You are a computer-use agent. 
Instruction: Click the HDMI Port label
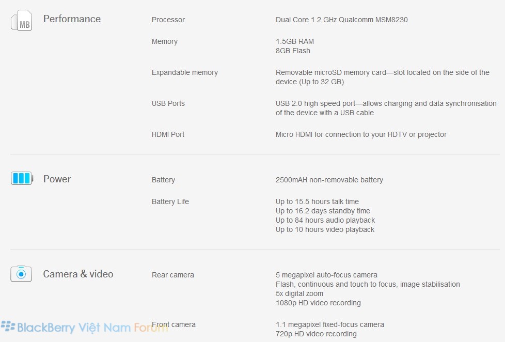point(168,134)
